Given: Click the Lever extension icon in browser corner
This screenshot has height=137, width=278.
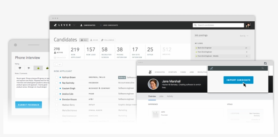Looking at the screenshot, I should point(265,63).
